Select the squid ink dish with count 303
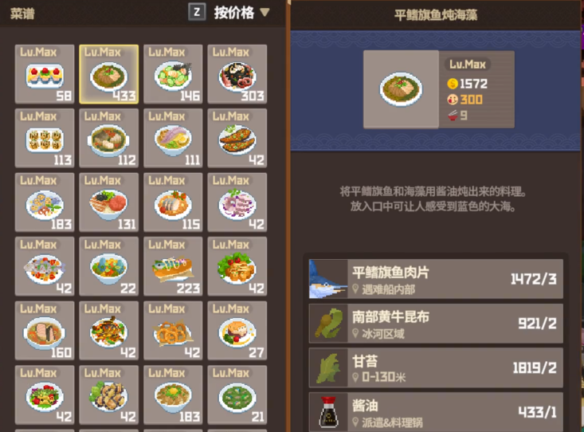Image resolution: width=584 pixels, height=432 pixels. tap(237, 74)
